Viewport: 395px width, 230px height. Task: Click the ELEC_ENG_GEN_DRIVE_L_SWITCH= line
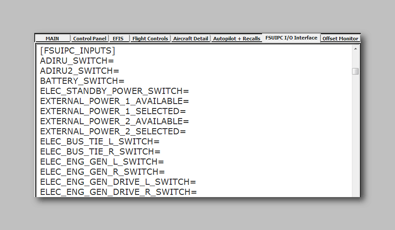(x=118, y=182)
